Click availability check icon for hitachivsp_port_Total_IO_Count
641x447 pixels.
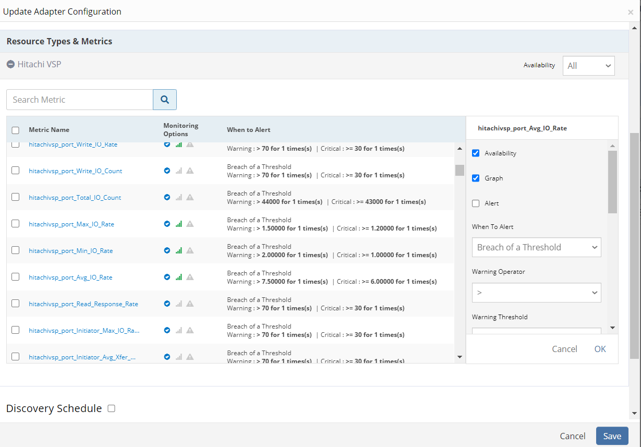point(167,197)
